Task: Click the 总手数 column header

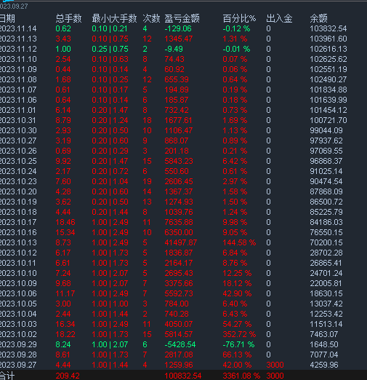Action: click(x=68, y=18)
